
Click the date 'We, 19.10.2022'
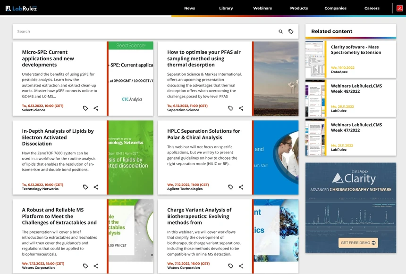[343, 68]
